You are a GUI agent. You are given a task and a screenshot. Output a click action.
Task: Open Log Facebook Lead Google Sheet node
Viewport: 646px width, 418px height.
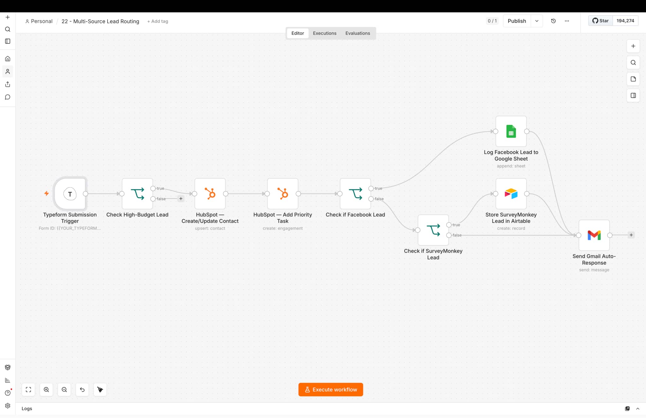pyautogui.click(x=511, y=131)
